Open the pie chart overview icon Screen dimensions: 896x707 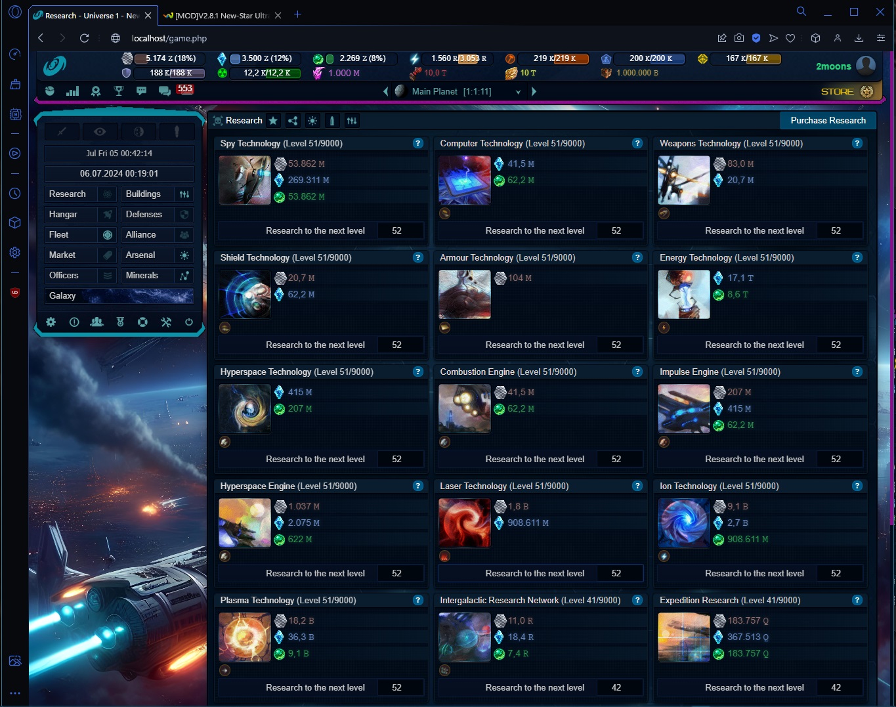coord(50,91)
